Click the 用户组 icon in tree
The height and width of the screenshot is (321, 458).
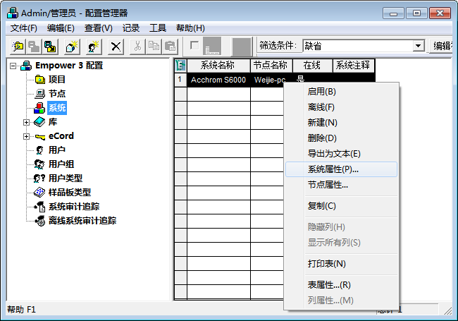pos(40,164)
